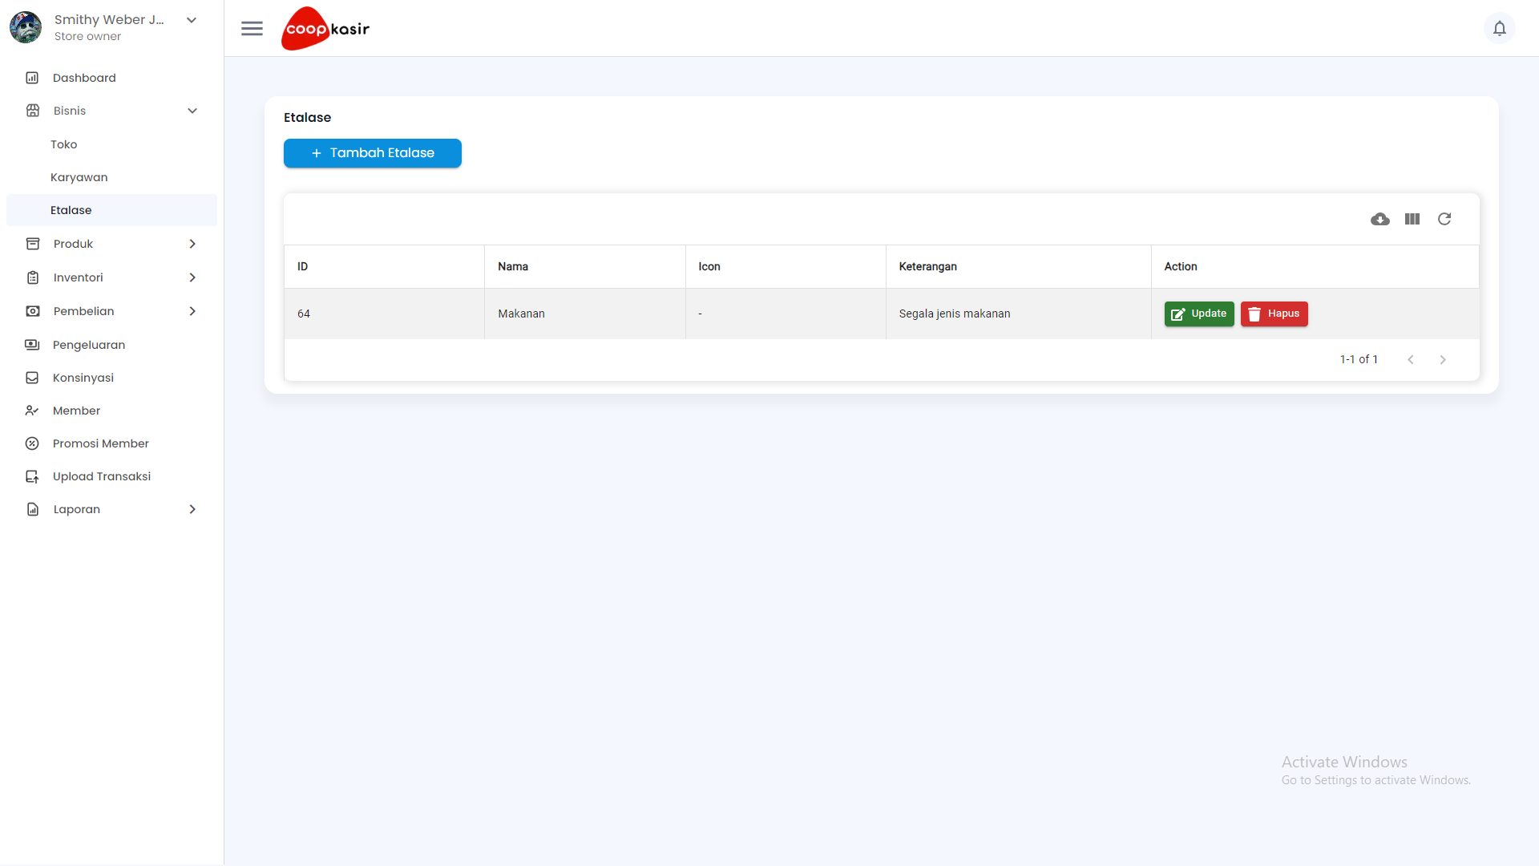Click the store owner dropdown arrow

[193, 20]
